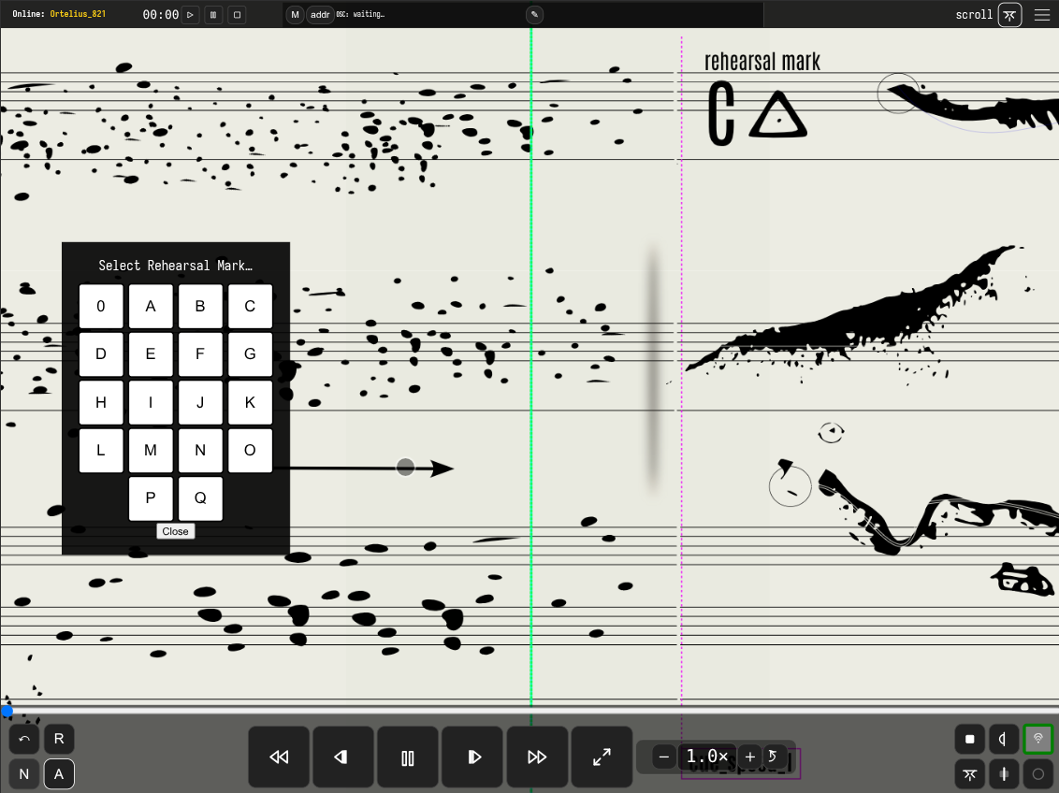Toggle fullscreen with the expand arrows icon
Image resolution: width=1059 pixels, height=793 pixels.
(x=602, y=757)
